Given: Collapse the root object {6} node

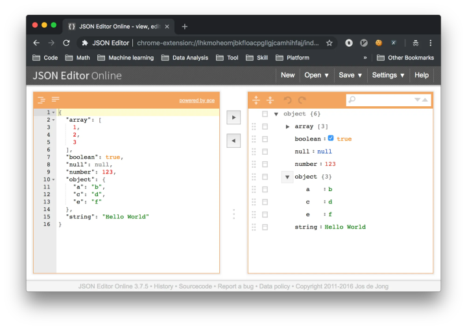Looking at the screenshot, I should [276, 114].
